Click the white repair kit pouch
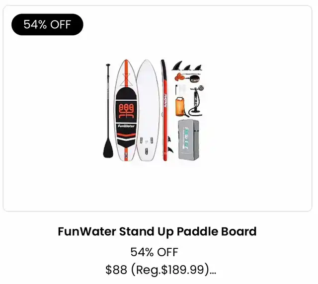 tap(182, 89)
